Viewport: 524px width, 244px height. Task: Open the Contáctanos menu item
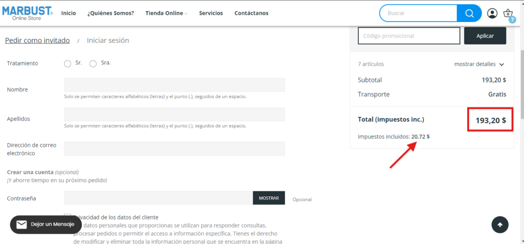pyautogui.click(x=251, y=13)
